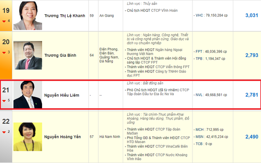Click 'Chủ tịch HĐQT & Thành viên Hội đồng sáng lập' entry

[157, 60]
